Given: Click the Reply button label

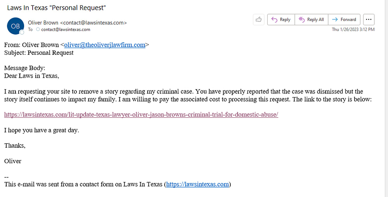Looking at the screenshot, I should pyautogui.click(x=285, y=19).
